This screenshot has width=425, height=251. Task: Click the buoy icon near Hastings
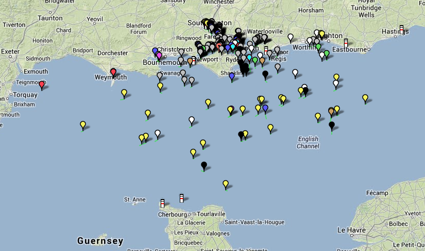401,29
